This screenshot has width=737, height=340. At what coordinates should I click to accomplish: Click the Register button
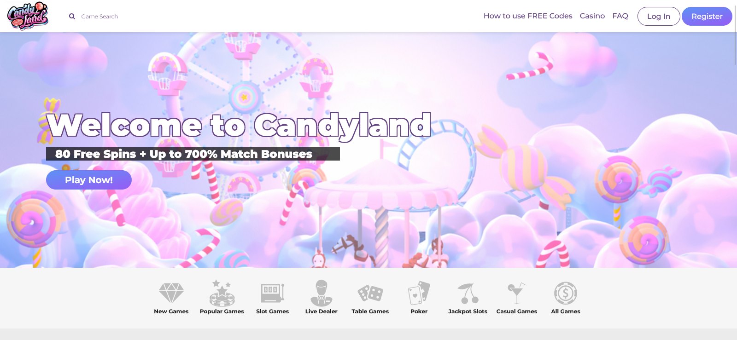(707, 16)
